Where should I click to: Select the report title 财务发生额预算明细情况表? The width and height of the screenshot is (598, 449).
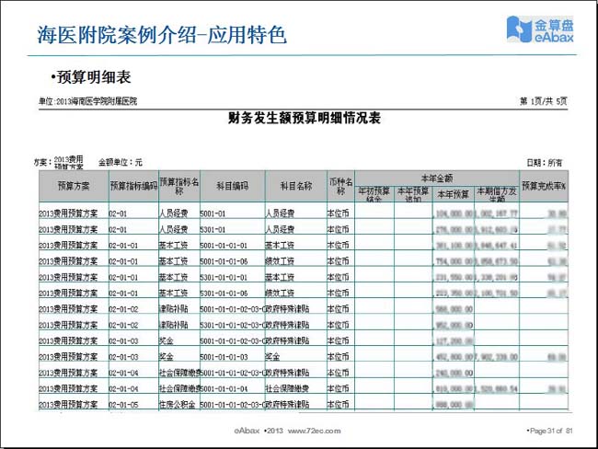point(305,118)
